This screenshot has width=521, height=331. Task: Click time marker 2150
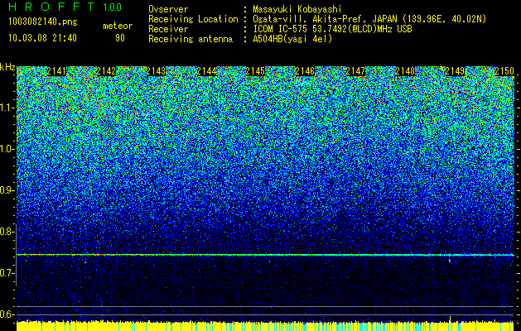(x=504, y=71)
